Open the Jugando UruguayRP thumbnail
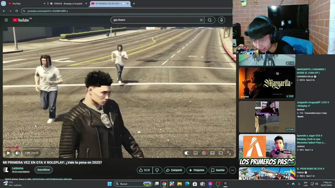Screen dimensions: 335x188 pyautogui.click(x=267, y=117)
